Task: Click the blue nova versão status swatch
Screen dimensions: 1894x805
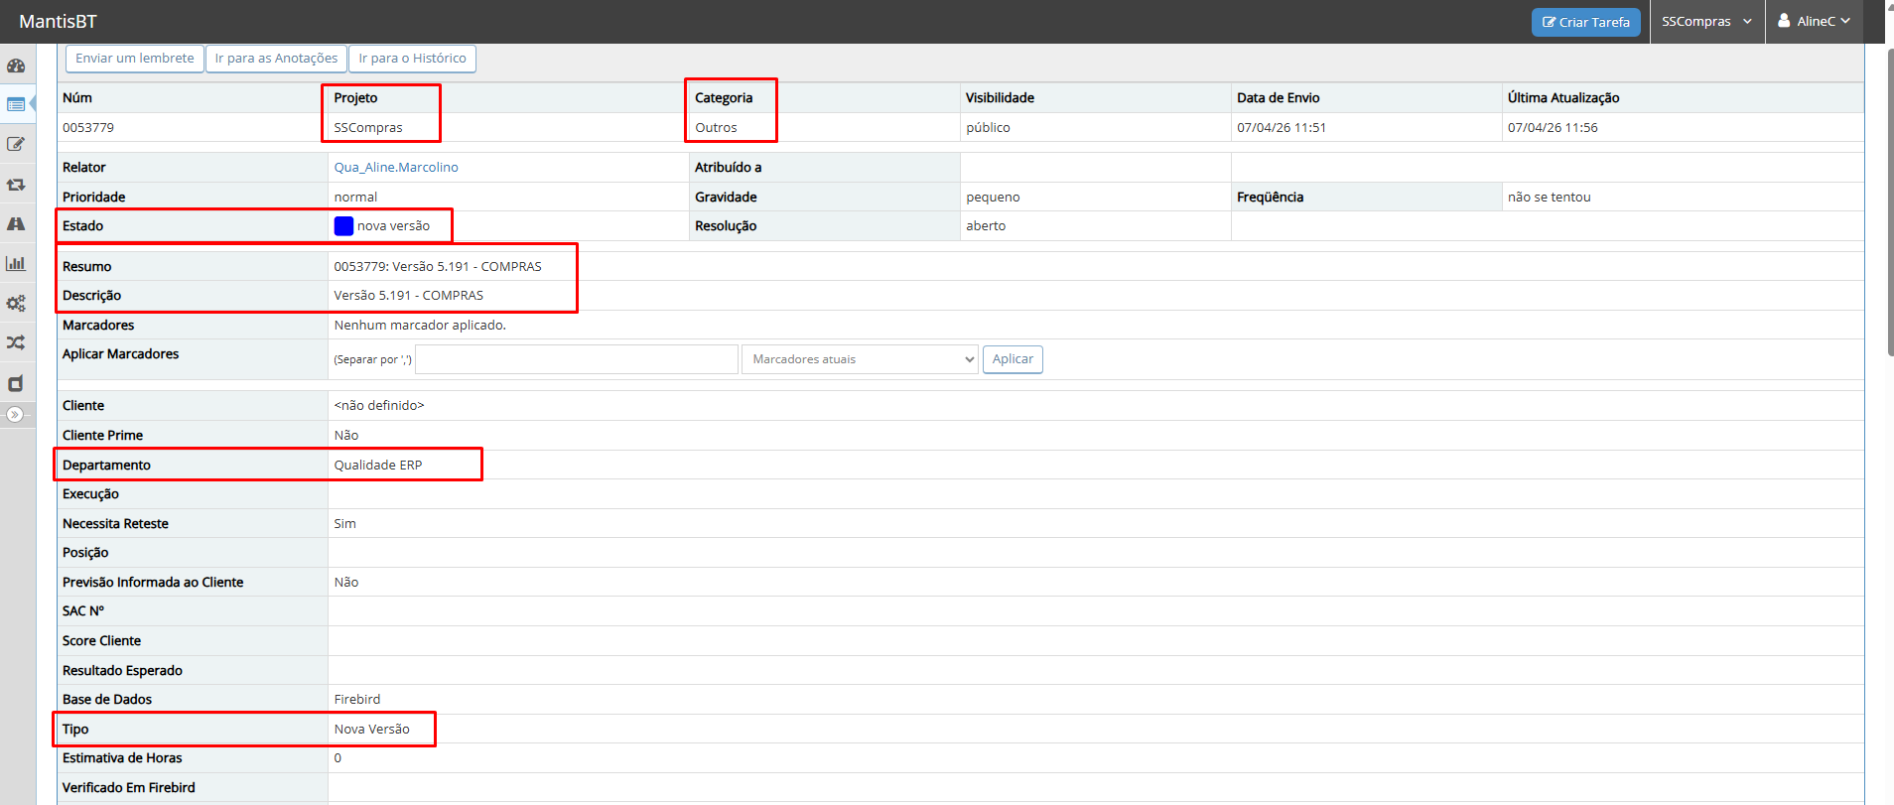Action: coord(343,226)
